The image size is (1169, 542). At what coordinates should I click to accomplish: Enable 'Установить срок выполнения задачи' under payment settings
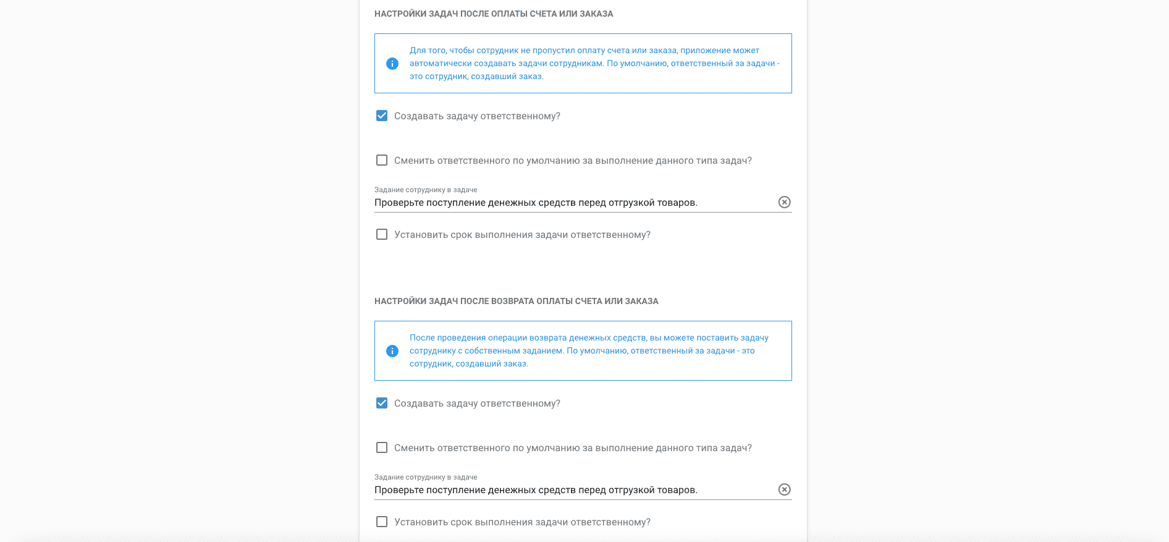point(382,234)
